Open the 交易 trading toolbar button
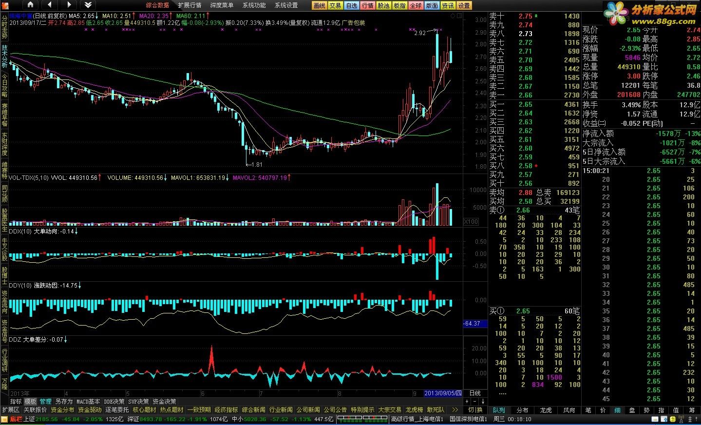This screenshot has height=425, width=701. (x=335, y=5)
